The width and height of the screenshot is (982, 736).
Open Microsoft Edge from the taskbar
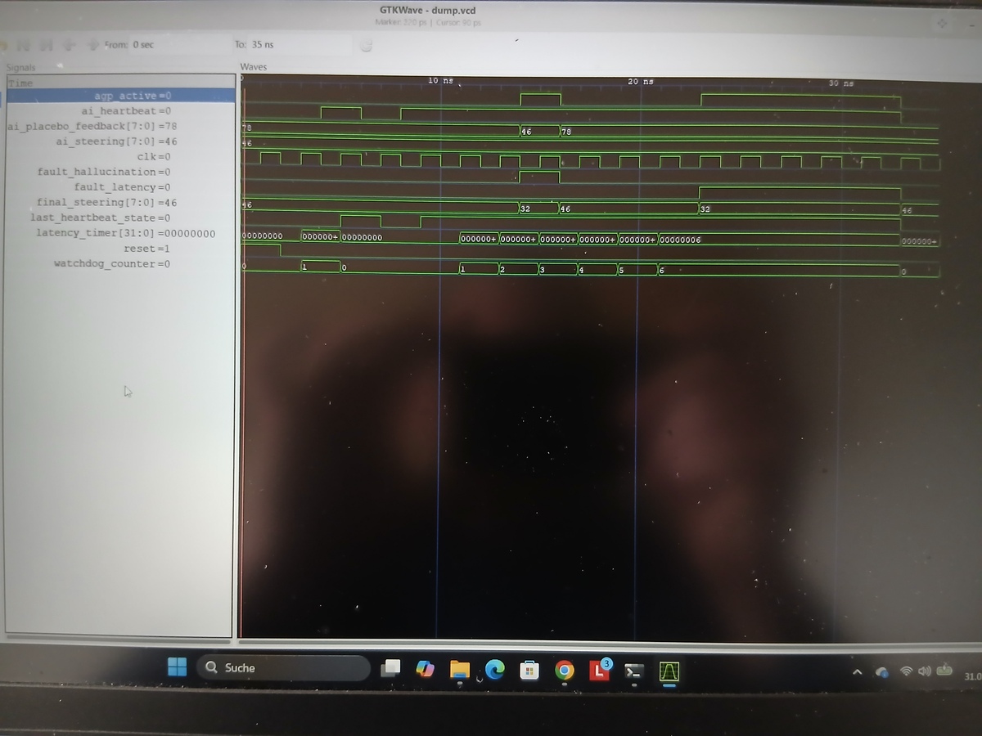coord(494,670)
